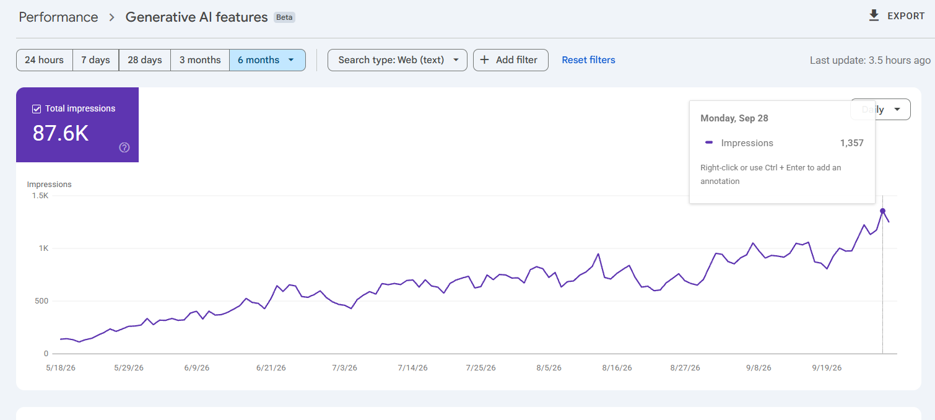Viewport: 935px width, 420px height.
Task: Click the 5/29/26 x-axis date label
Action: pyautogui.click(x=129, y=368)
